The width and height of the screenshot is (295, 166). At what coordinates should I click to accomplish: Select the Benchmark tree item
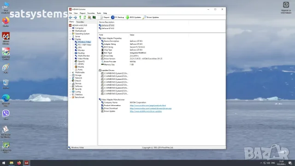[78, 97]
